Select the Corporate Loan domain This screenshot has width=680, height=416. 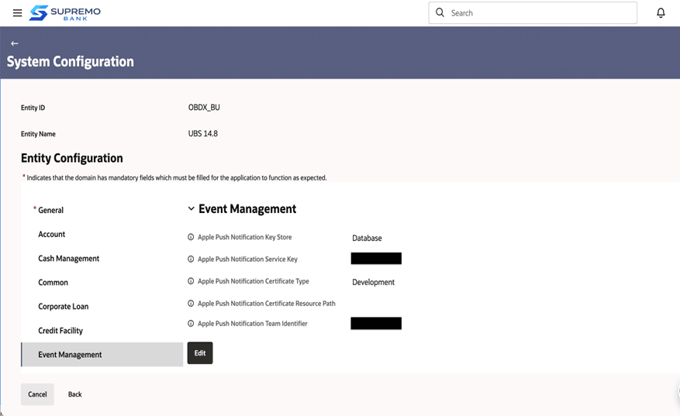pyautogui.click(x=64, y=307)
